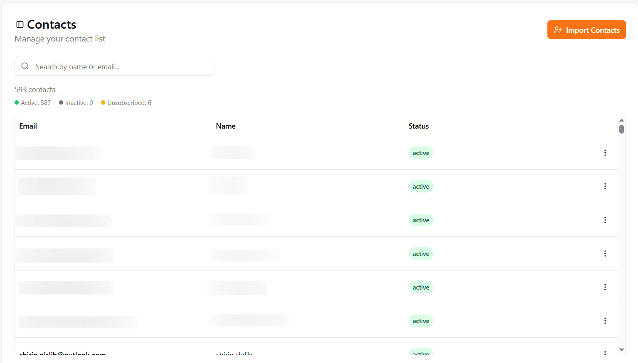Click the magnifier icon in search box
The image size is (638, 363).
click(x=25, y=66)
